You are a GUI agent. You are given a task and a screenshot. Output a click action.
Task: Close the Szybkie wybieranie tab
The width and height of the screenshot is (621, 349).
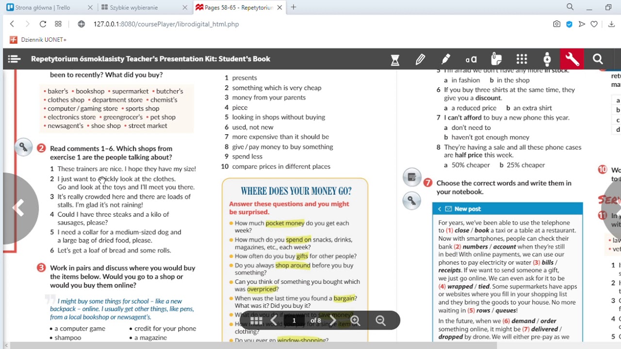pos(184,8)
